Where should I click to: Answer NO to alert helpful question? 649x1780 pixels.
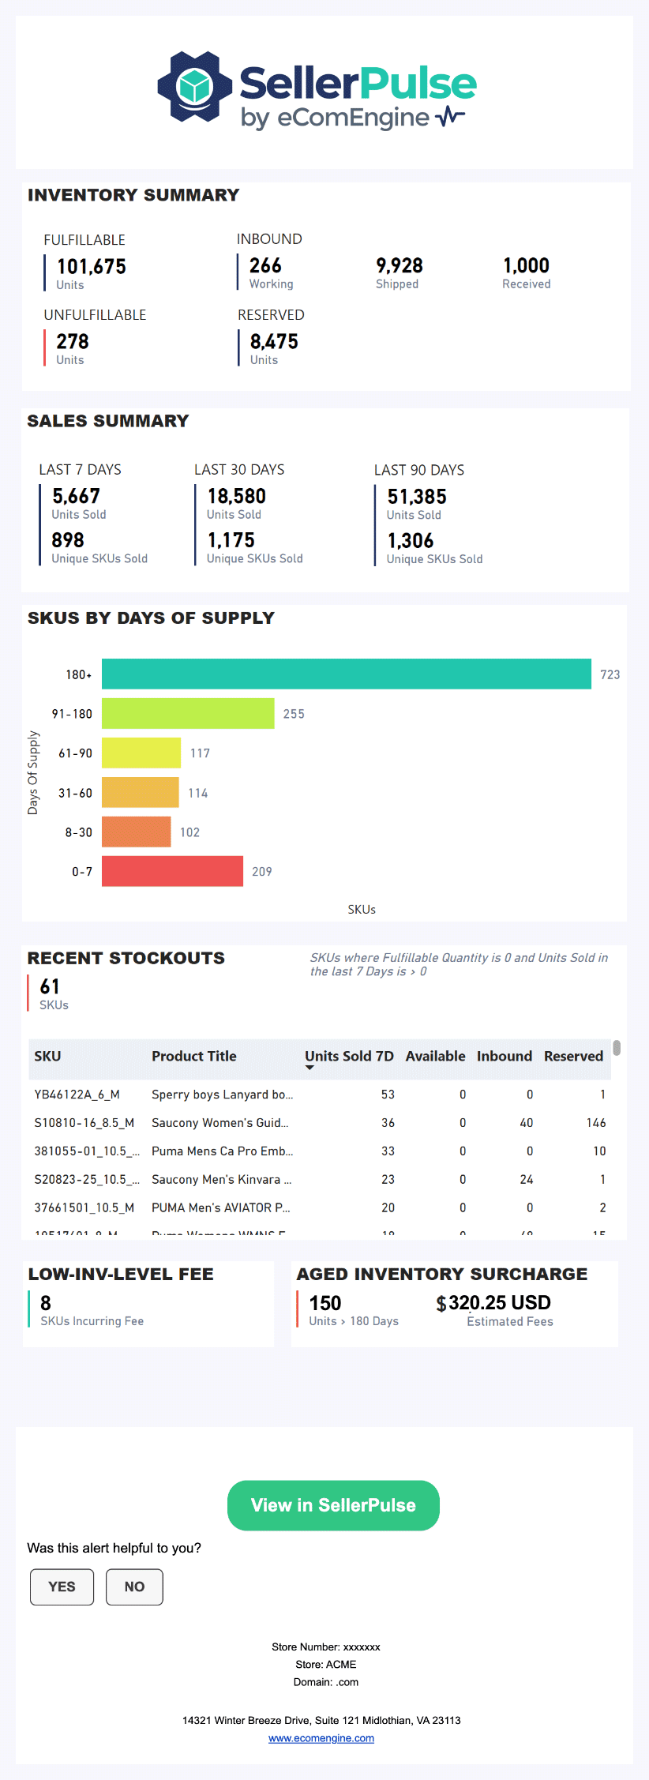point(134,1587)
